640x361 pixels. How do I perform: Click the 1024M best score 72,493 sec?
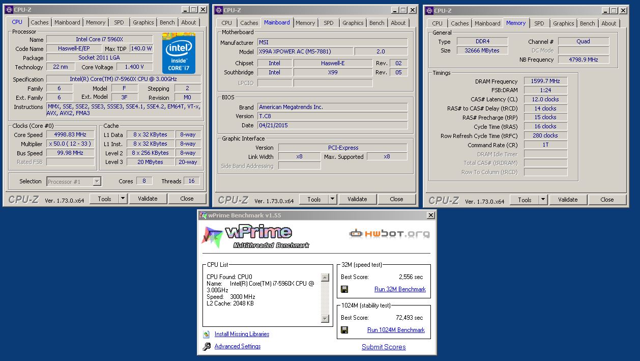click(409, 318)
